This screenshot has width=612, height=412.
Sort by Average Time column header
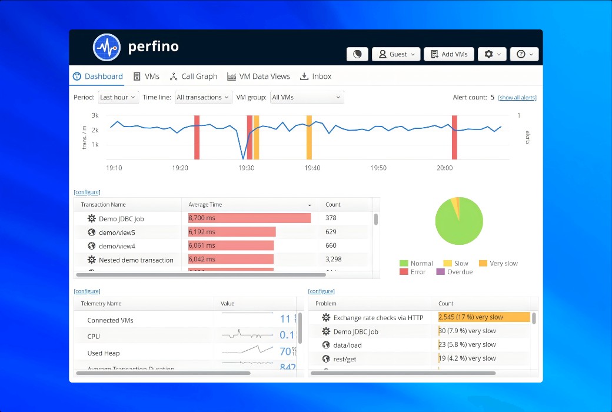point(250,205)
